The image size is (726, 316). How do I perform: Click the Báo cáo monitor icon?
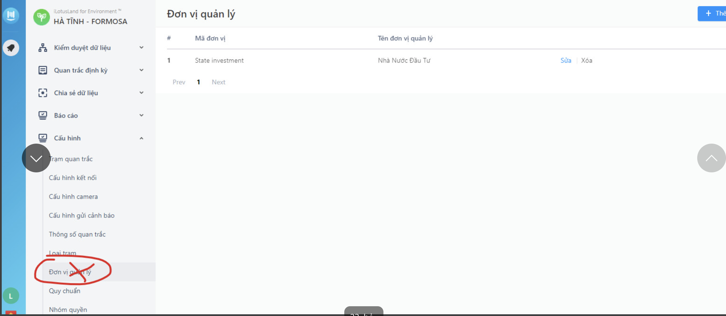(x=43, y=115)
